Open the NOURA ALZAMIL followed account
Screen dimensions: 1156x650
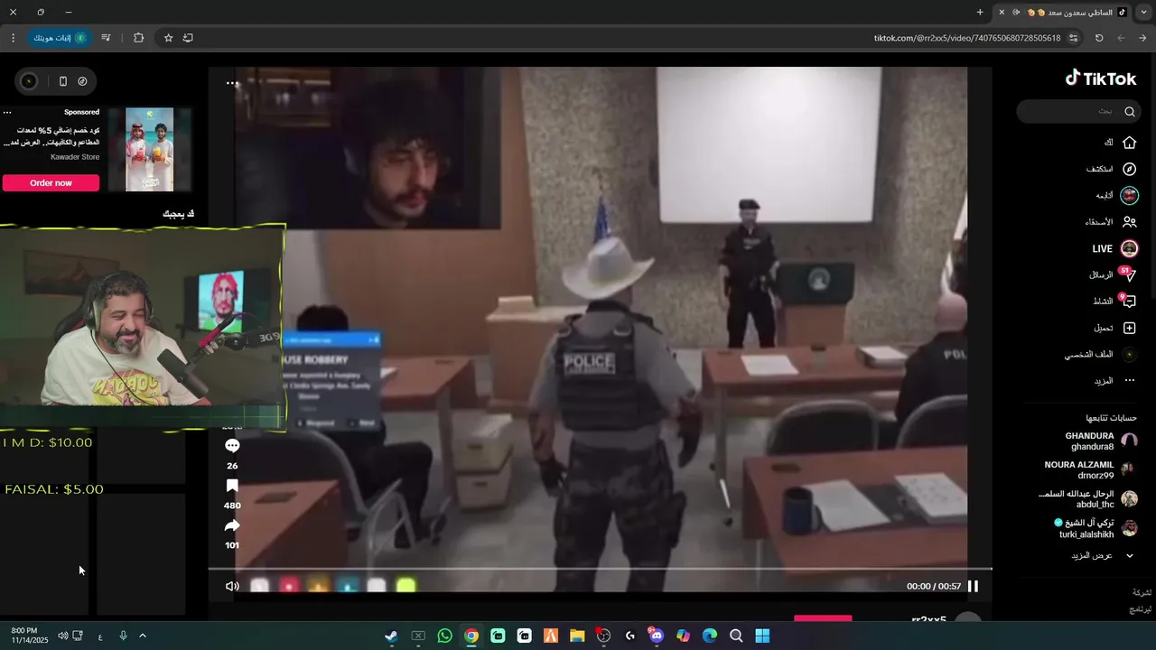(1091, 469)
